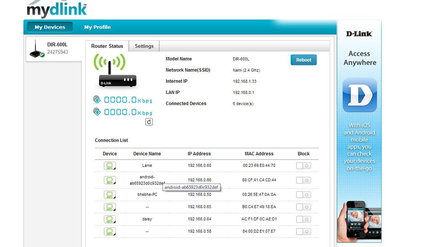Block the device at 192.168.0.58
440x247 pixels.
tap(304, 232)
